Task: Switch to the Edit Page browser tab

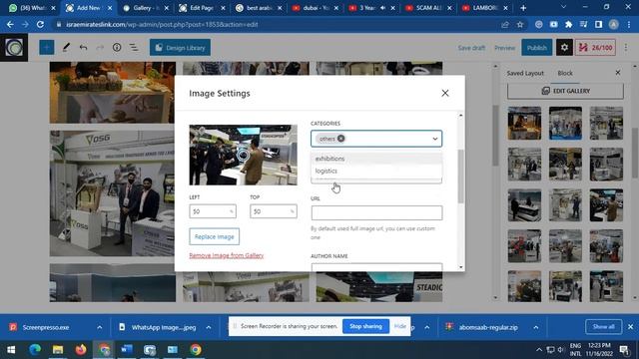Action: [x=202, y=8]
